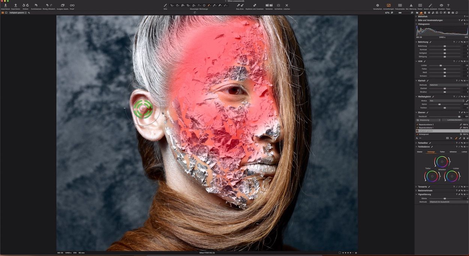Expand the Bibliothek panel
The width and height of the screenshot is (469, 256).
(416, 16)
